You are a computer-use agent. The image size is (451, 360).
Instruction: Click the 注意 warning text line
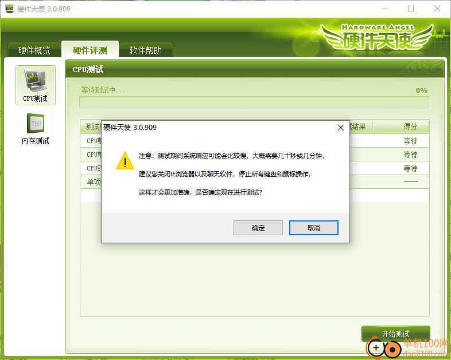(x=232, y=156)
